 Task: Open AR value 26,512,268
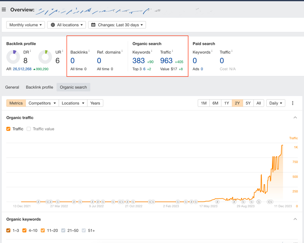[22, 69]
